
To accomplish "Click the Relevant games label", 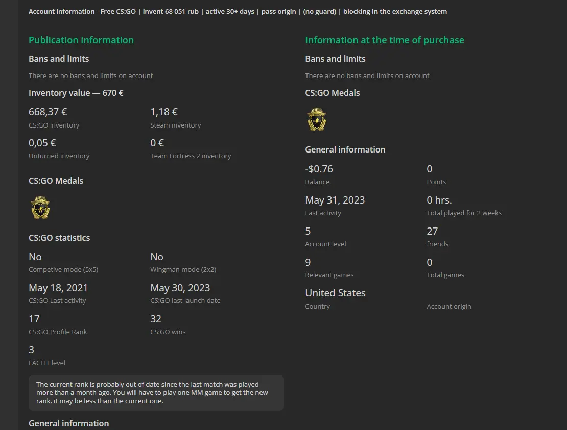I will (329, 275).
